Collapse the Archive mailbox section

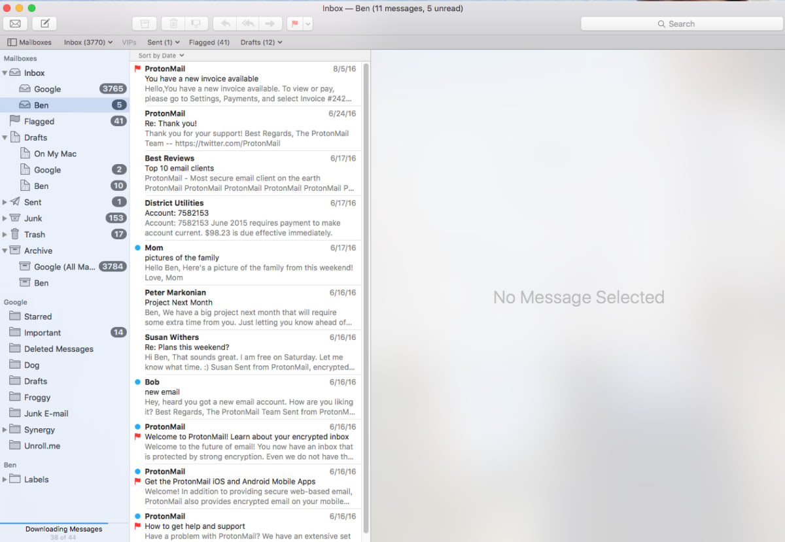pyautogui.click(x=6, y=250)
